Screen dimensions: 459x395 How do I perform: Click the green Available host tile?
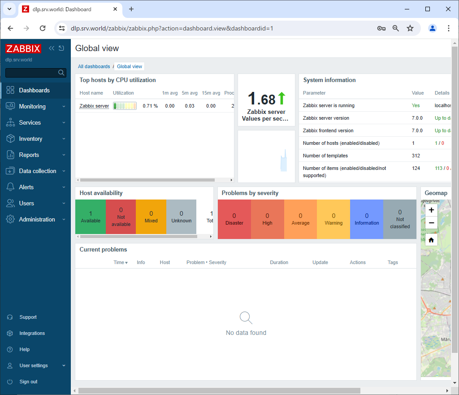click(91, 217)
